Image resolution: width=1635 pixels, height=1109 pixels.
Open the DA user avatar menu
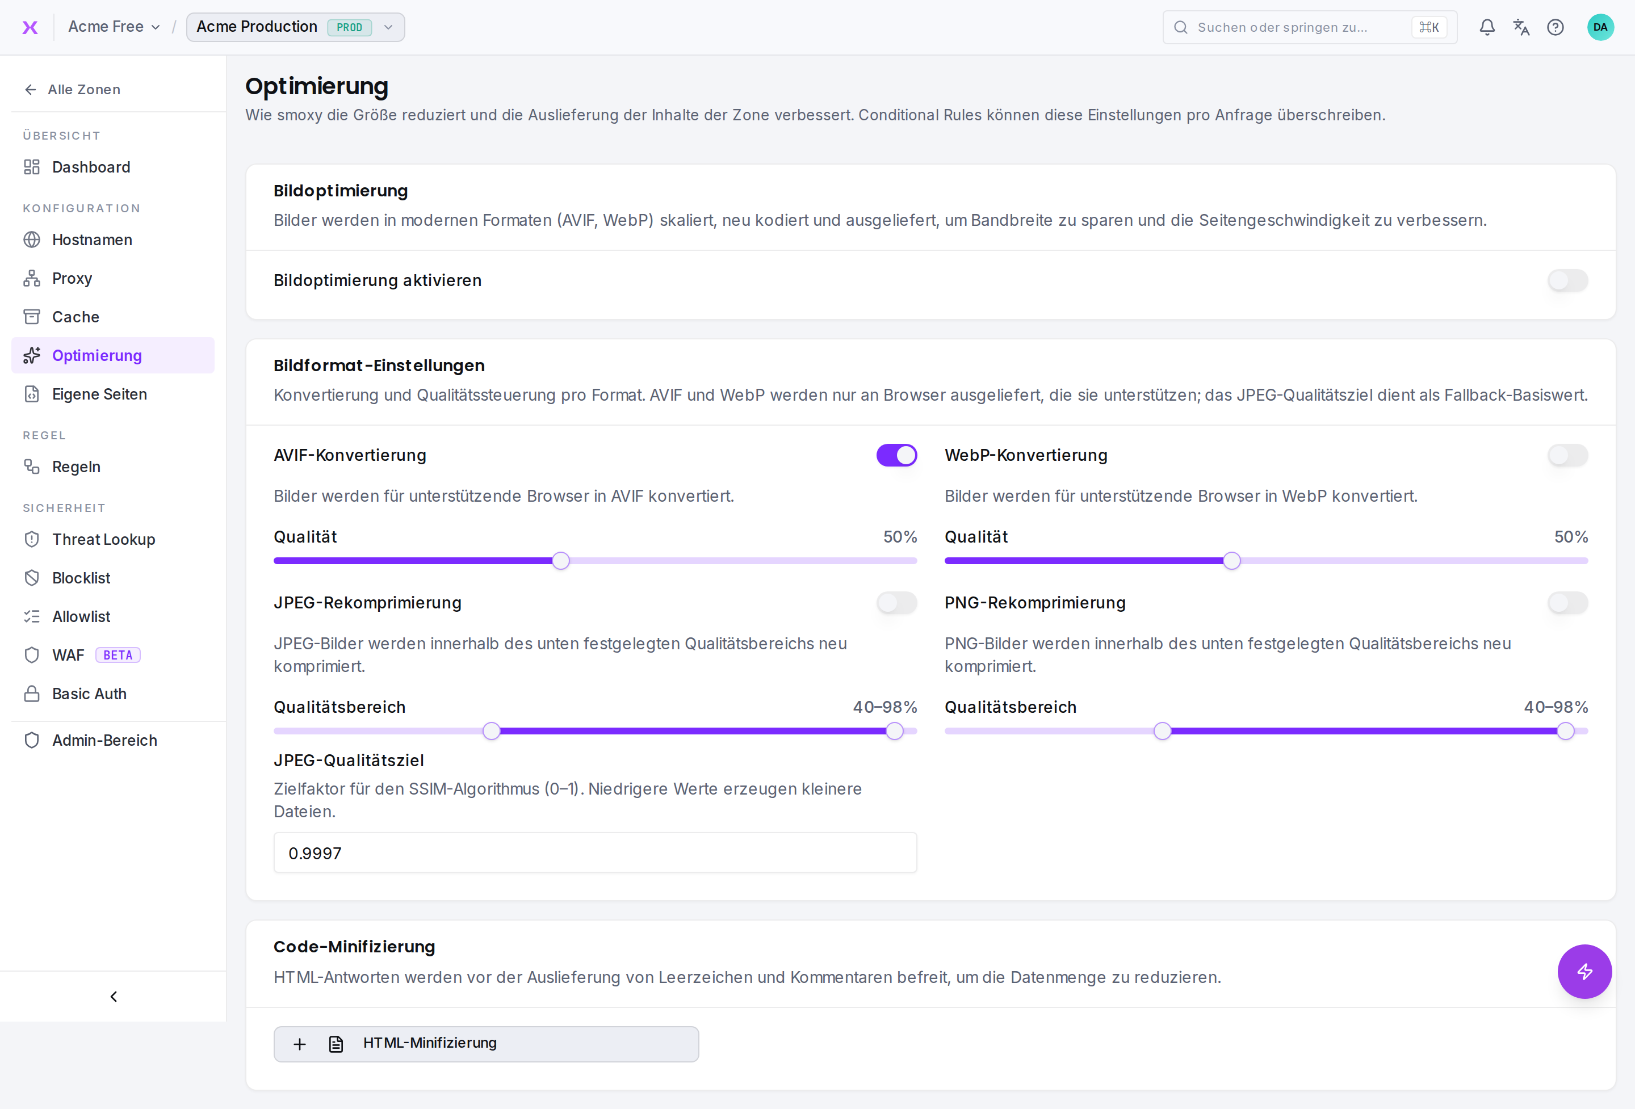[1600, 27]
